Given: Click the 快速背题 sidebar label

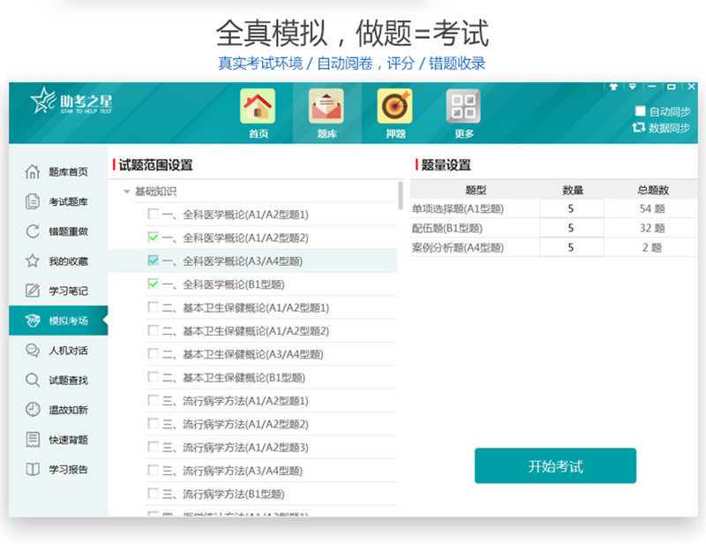Looking at the screenshot, I should [x=69, y=440].
